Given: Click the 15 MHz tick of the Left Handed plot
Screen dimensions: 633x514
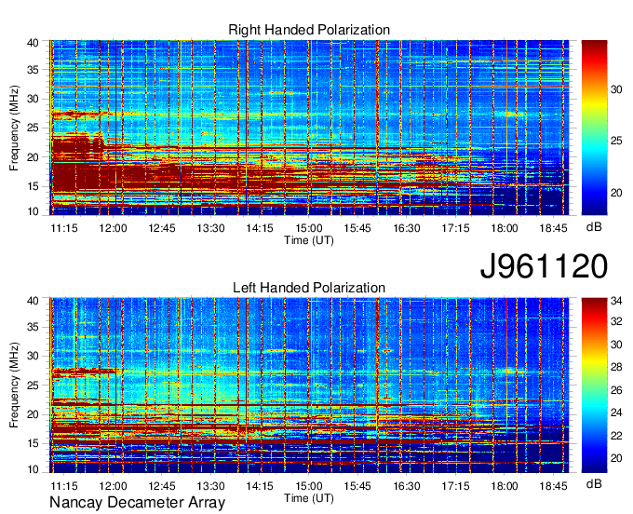Looking at the screenshot, I should coord(34,444).
